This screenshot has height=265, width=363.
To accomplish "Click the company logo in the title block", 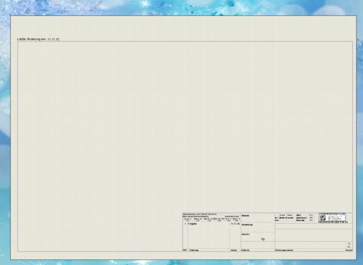I will coord(332,218).
